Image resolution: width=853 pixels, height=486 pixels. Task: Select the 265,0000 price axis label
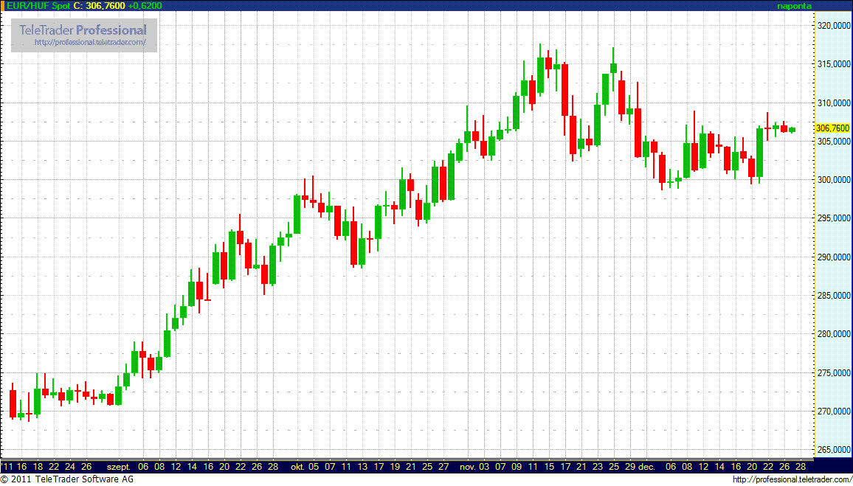click(833, 450)
